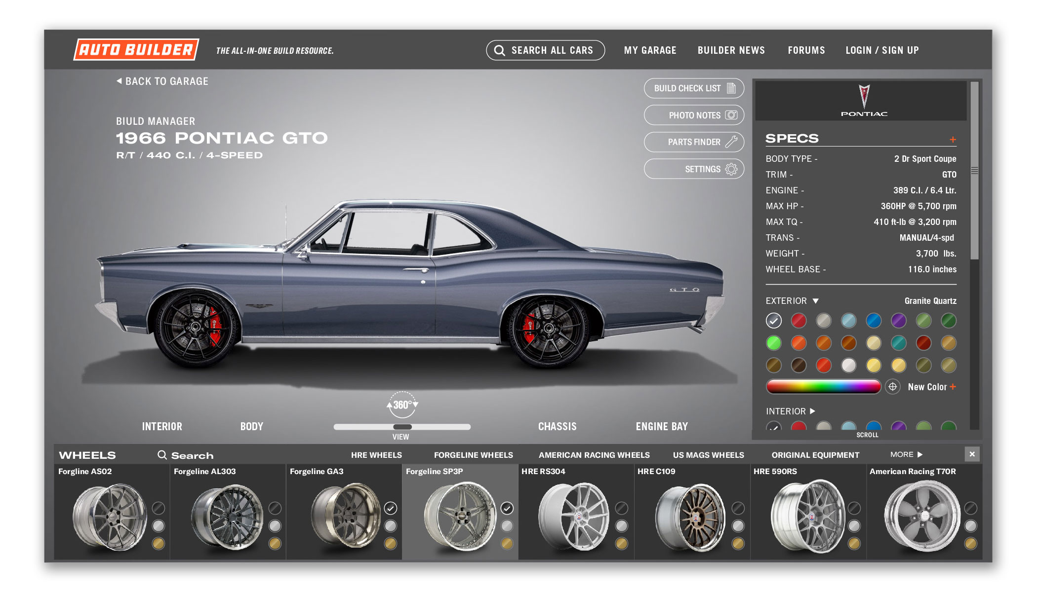Click the Auto Builder logo

pyautogui.click(x=136, y=50)
